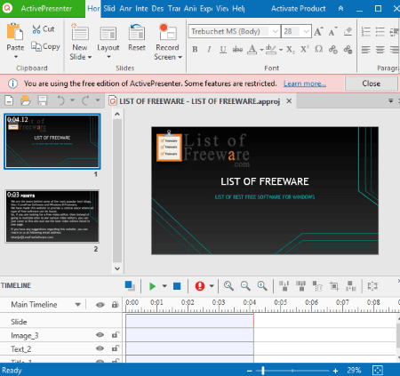This screenshot has width=400, height=376.
Task: Redo the last action
Action: coord(85,100)
